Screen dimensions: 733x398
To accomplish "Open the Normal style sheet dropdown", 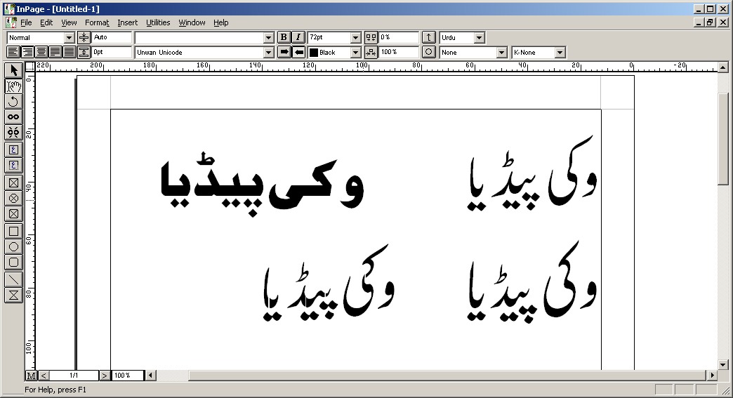I will (70, 38).
